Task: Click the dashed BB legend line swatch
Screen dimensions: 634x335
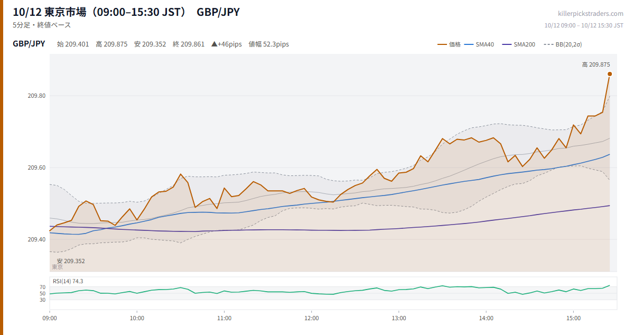Action: tap(548, 44)
